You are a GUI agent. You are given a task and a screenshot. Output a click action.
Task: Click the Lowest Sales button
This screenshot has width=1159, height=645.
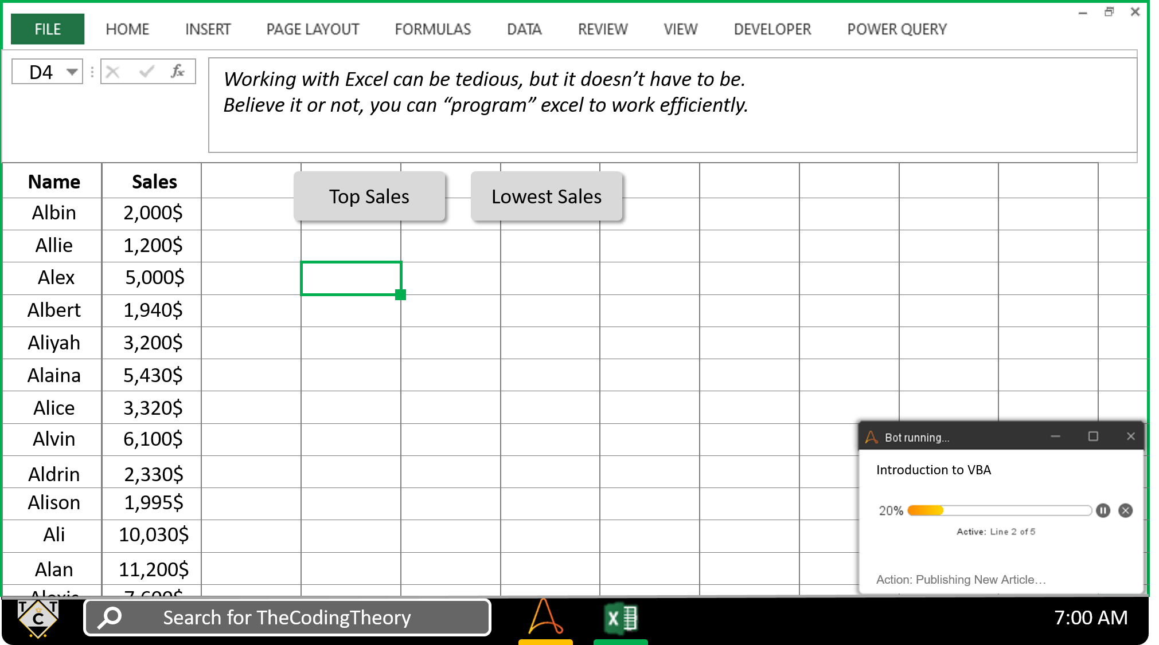546,196
